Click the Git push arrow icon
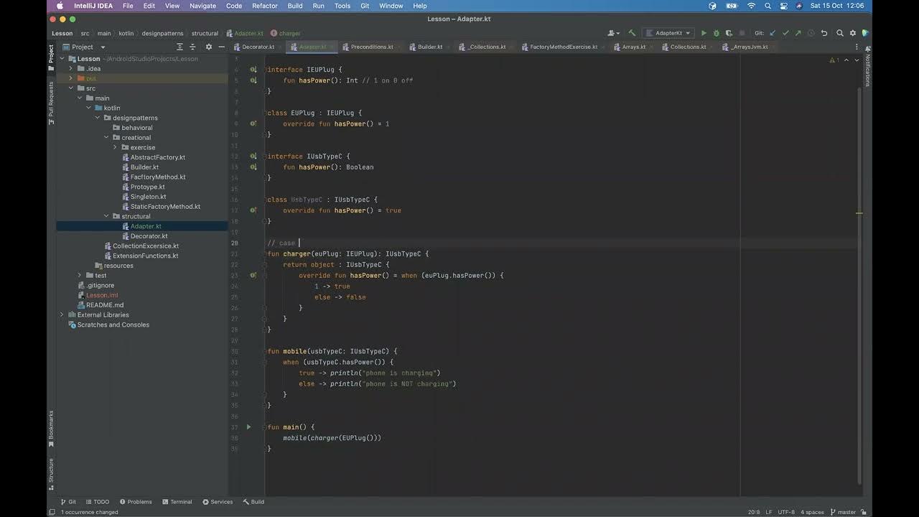This screenshot has height=517, width=919. (x=798, y=33)
